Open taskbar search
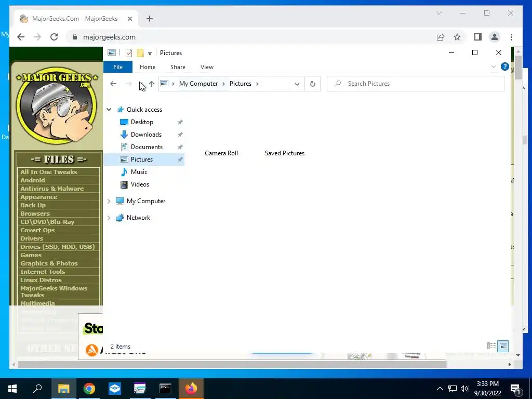The width and height of the screenshot is (532, 399). click(x=37, y=389)
